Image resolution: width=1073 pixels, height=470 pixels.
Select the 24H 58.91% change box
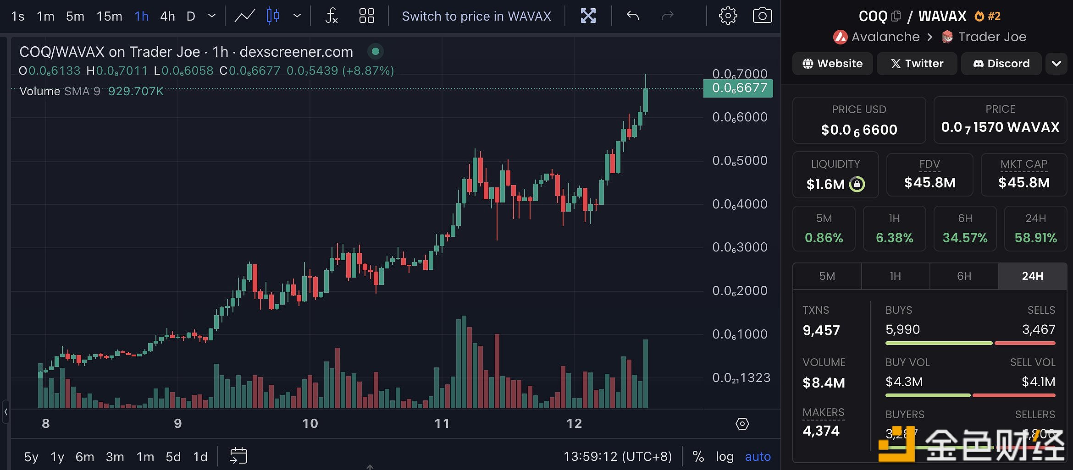1036,229
